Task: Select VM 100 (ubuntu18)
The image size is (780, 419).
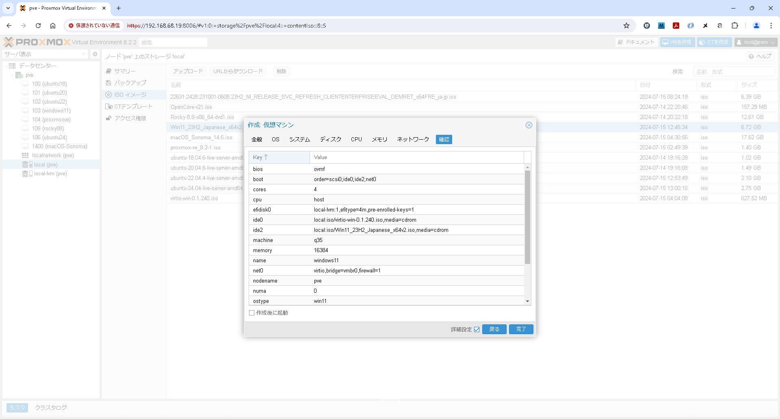Action: coord(50,84)
